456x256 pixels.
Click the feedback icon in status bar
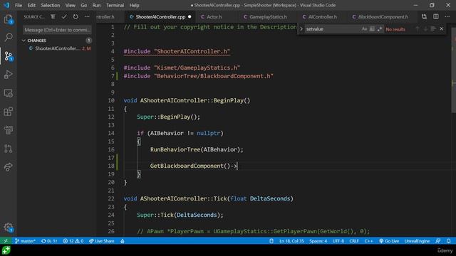(438, 241)
